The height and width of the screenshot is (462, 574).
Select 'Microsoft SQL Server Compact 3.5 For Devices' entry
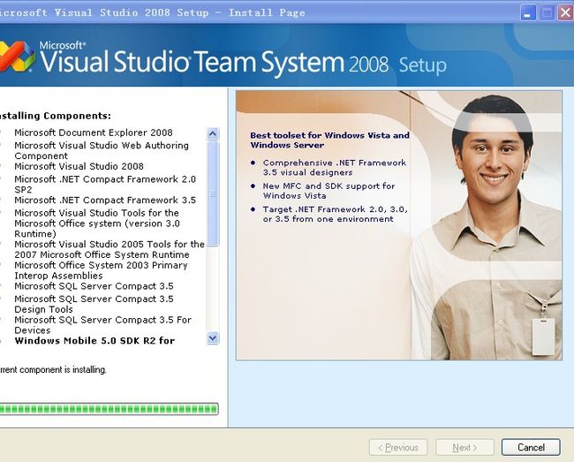point(102,325)
